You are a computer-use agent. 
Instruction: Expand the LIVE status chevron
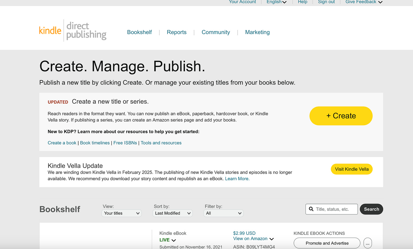[174, 240]
